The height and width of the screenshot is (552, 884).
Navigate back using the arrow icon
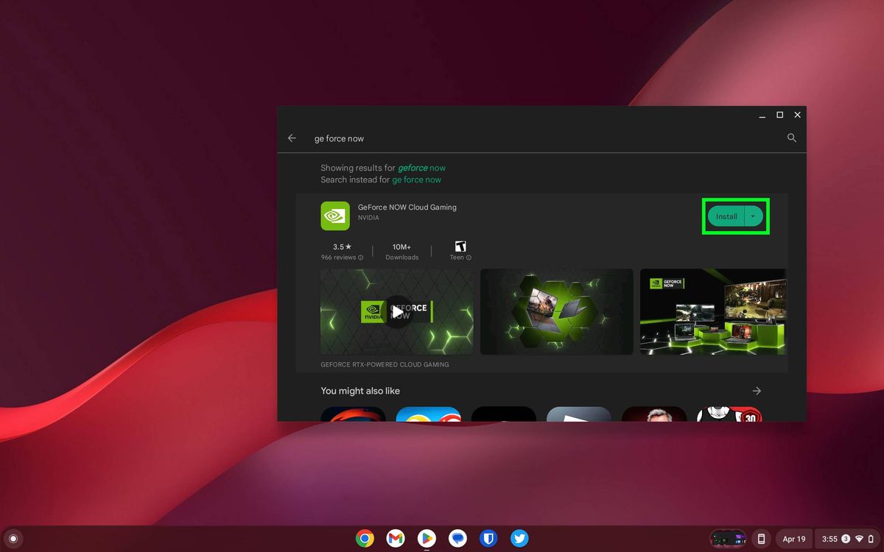(x=292, y=138)
